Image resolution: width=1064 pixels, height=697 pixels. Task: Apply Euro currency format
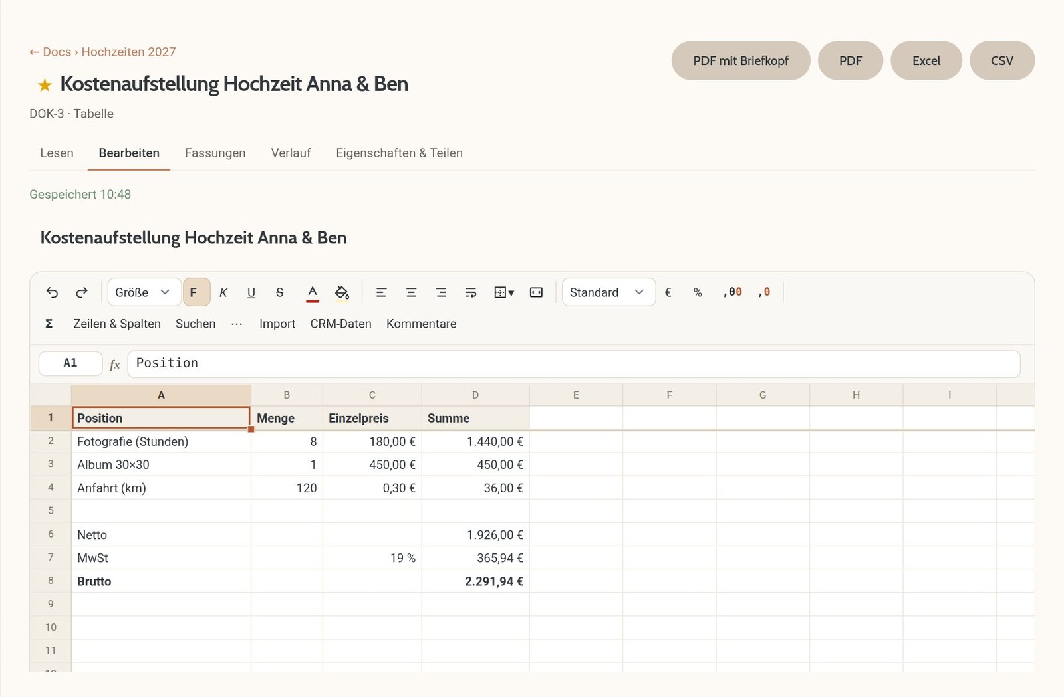(x=668, y=292)
